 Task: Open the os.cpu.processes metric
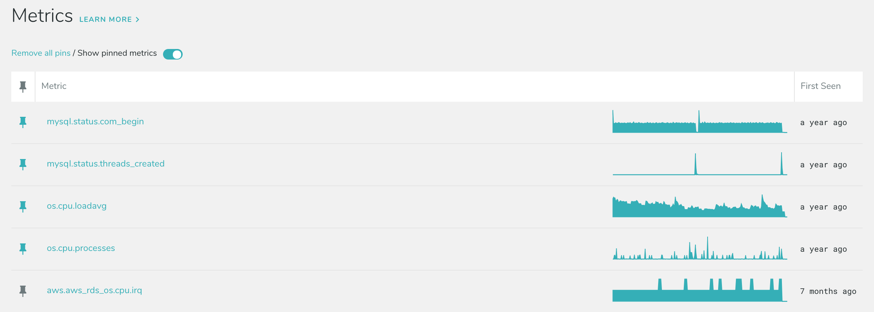coord(81,248)
